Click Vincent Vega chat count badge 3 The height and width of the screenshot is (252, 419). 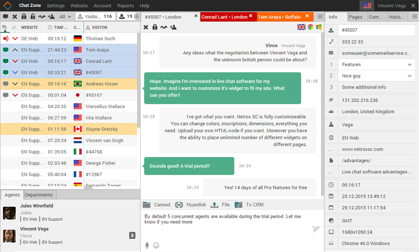(x=133, y=236)
